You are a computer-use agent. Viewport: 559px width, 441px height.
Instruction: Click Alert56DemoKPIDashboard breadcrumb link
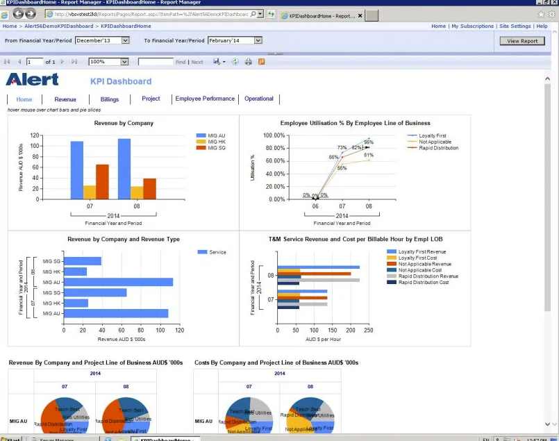pos(59,26)
